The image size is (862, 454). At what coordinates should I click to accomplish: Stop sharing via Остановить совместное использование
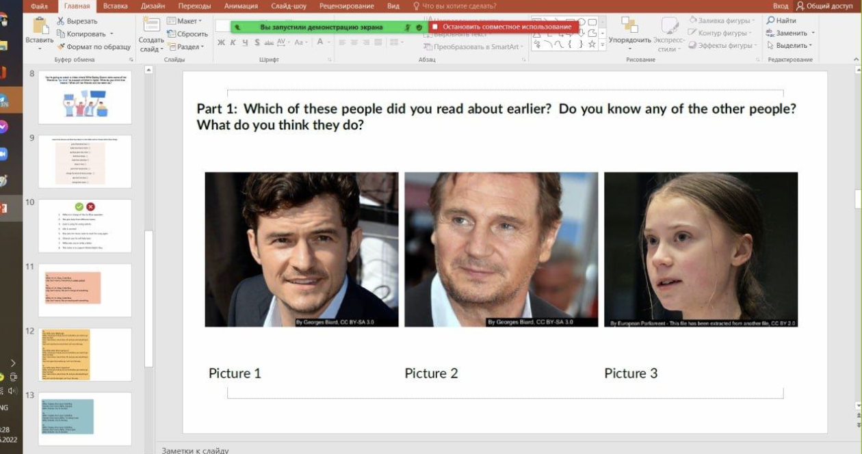[504, 27]
